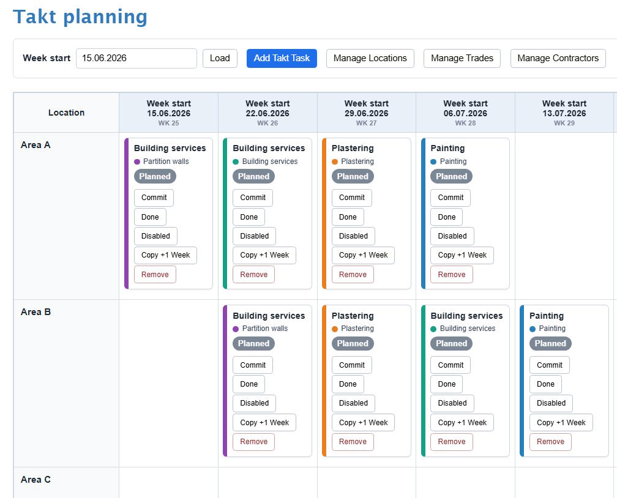
Task: Open Manage Contractors
Action: coord(558,58)
